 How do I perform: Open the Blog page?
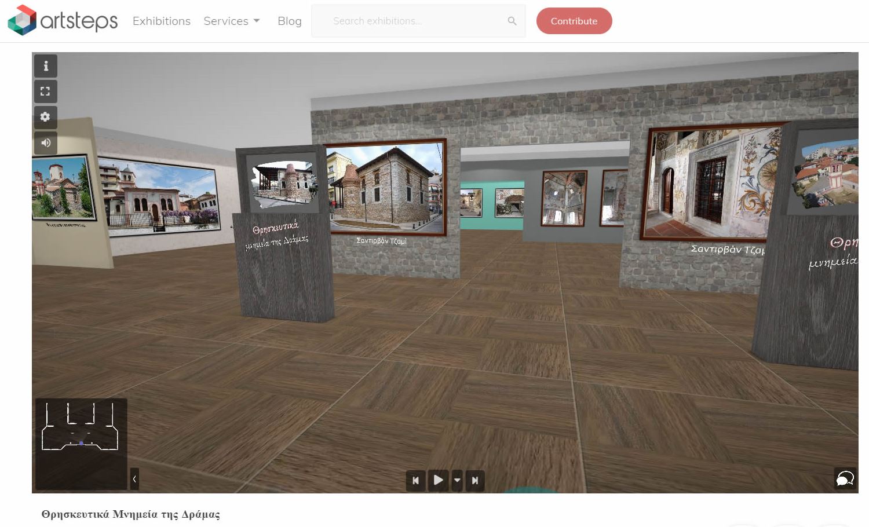289,21
